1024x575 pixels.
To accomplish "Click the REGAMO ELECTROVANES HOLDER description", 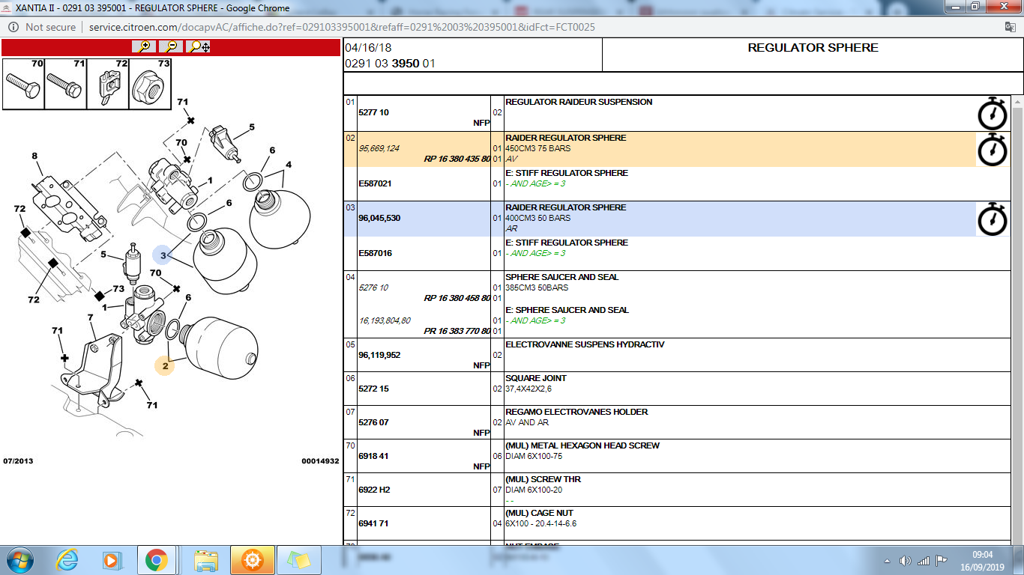I will tap(576, 412).
